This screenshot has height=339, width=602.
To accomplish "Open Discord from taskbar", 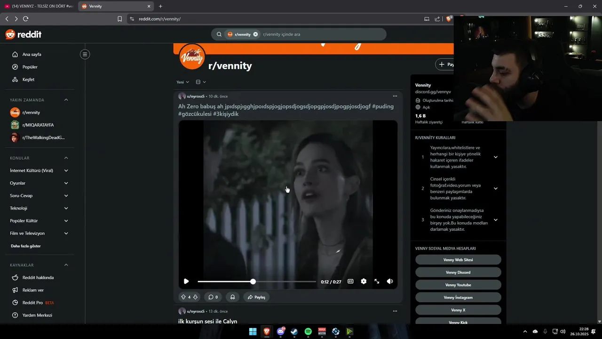I will [281, 331].
